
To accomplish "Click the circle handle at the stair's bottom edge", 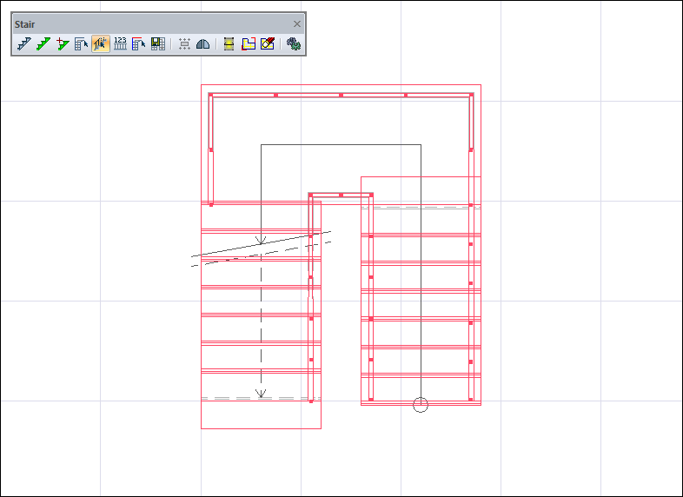I will pos(421,404).
